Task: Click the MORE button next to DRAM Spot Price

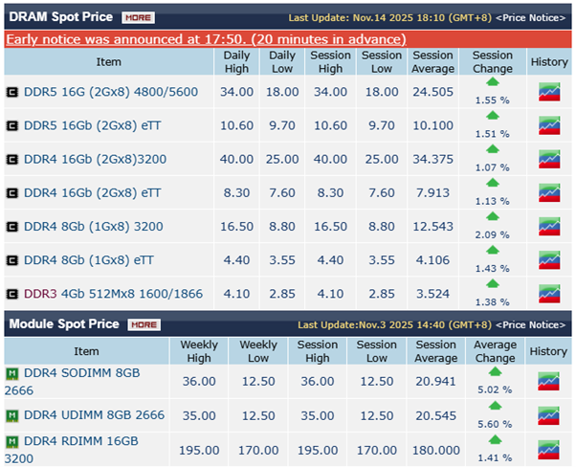Action: click(x=138, y=17)
